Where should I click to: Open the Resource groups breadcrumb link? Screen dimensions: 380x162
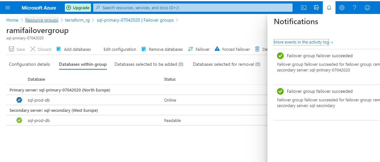pos(42,20)
